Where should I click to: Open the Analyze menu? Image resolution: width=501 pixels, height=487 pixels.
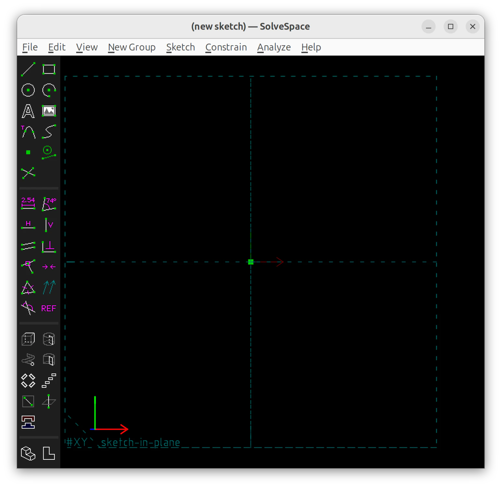(274, 47)
